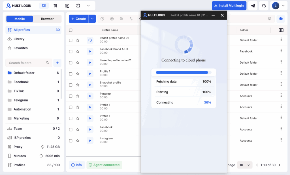Star the Reddit profile name 01 row
Screen dimensions: 290x175
[78, 40]
